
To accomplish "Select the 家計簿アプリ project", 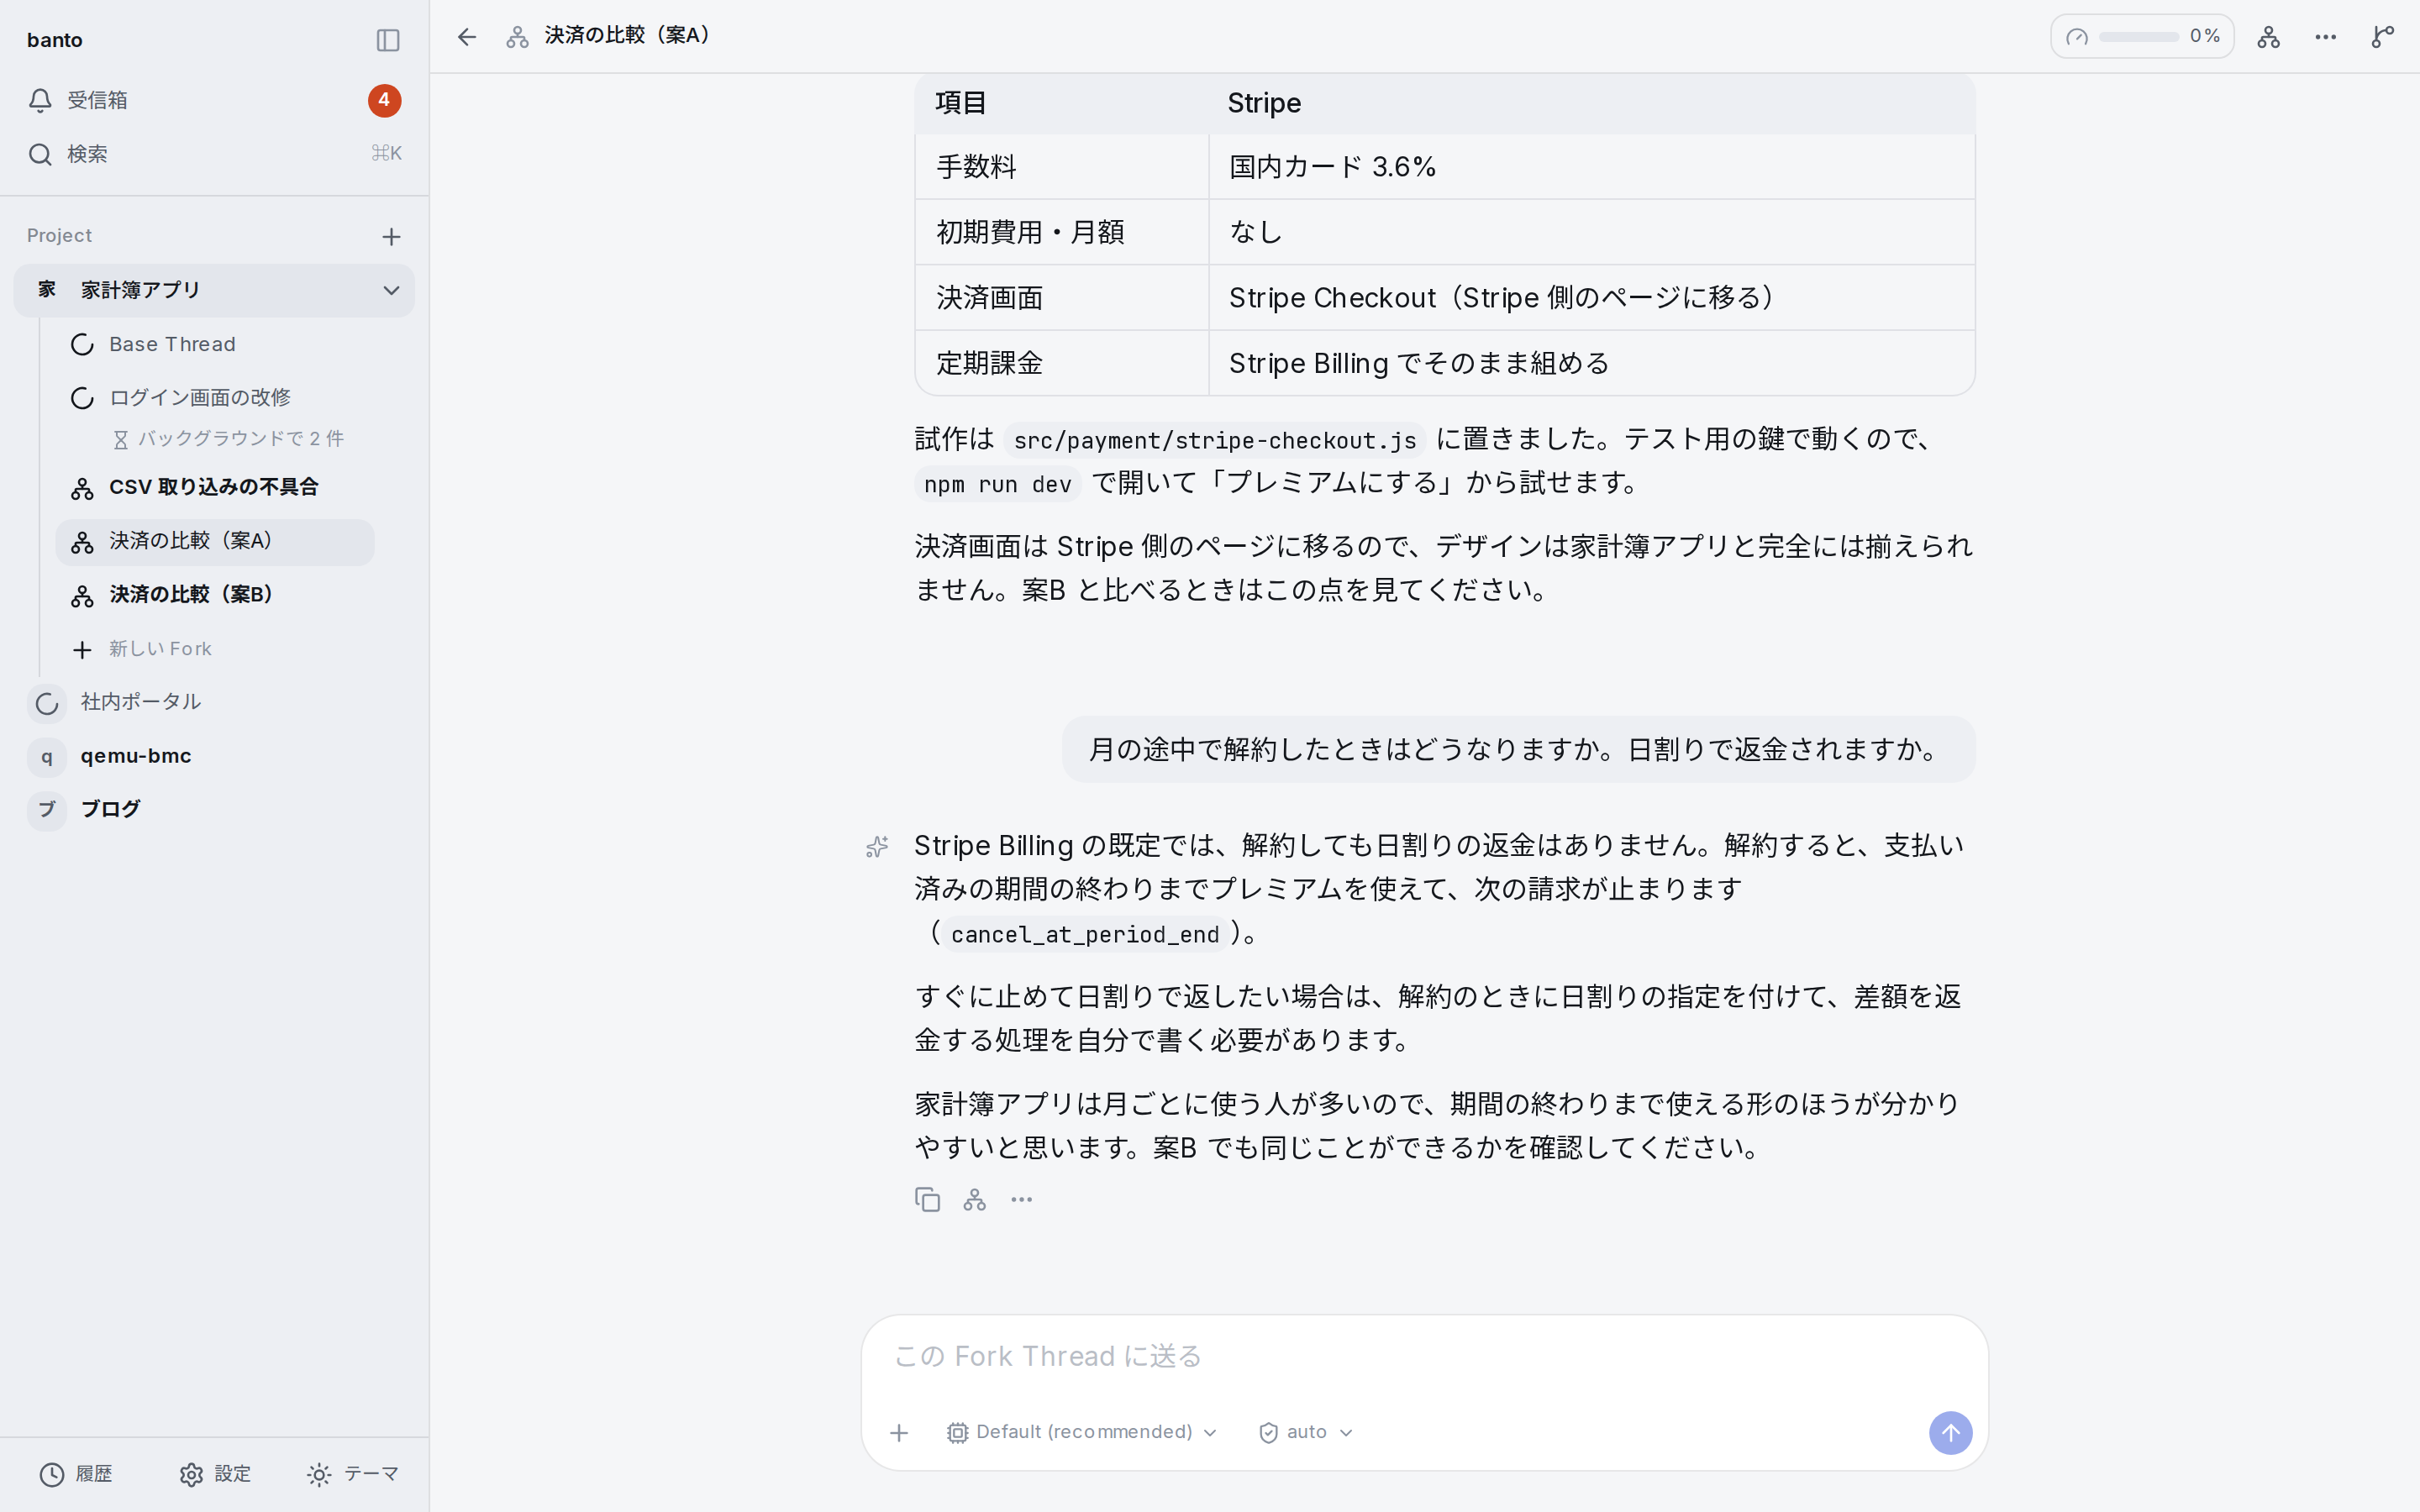I will (214, 290).
